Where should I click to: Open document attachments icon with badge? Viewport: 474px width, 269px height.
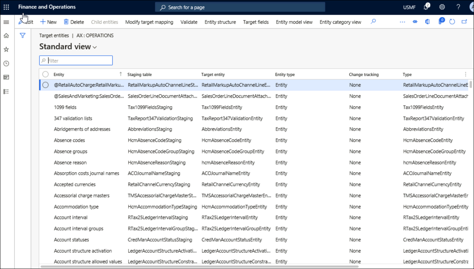pyautogui.click(x=441, y=21)
